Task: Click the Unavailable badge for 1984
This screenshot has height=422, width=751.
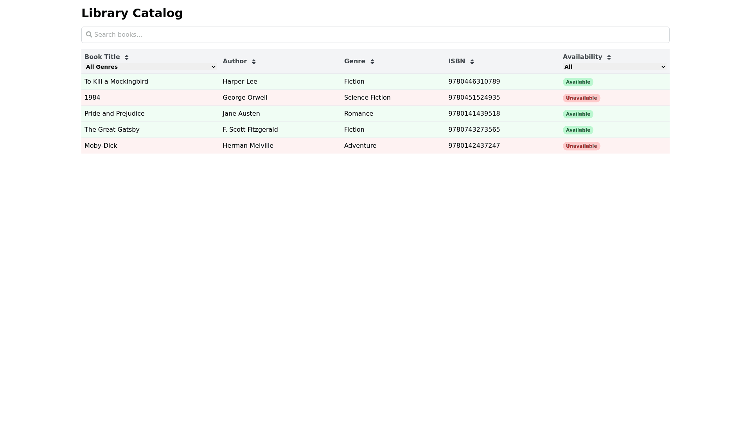Action: click(x=581, y=98)
